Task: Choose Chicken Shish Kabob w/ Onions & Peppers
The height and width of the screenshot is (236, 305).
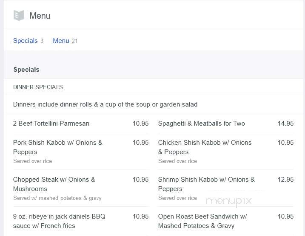Action: click(205, 147)
